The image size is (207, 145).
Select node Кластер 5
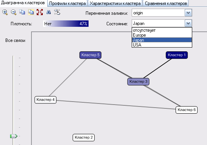(x=90, y=55)
